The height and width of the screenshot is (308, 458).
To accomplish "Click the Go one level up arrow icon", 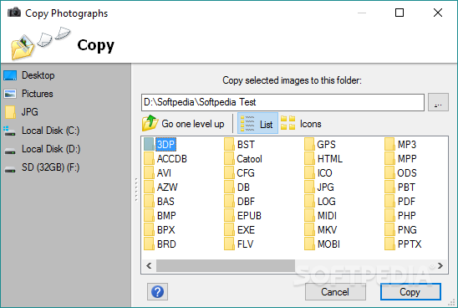I will pyautogui.click(x=150, y=123).
